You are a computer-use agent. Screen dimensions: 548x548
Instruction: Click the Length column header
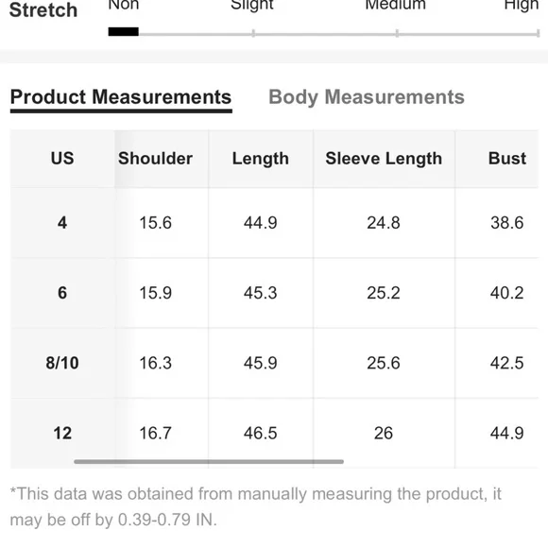tap(261, 159)
